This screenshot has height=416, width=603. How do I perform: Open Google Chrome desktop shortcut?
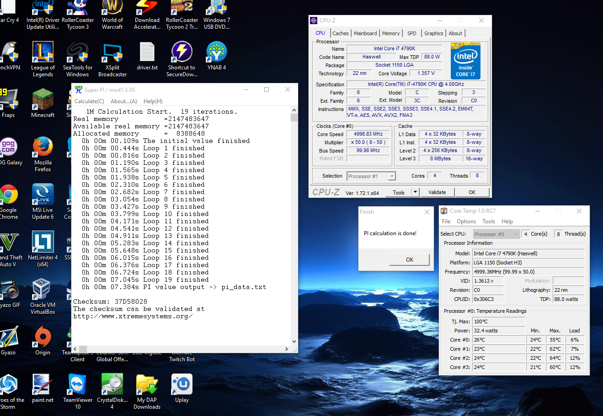[9, 202]
